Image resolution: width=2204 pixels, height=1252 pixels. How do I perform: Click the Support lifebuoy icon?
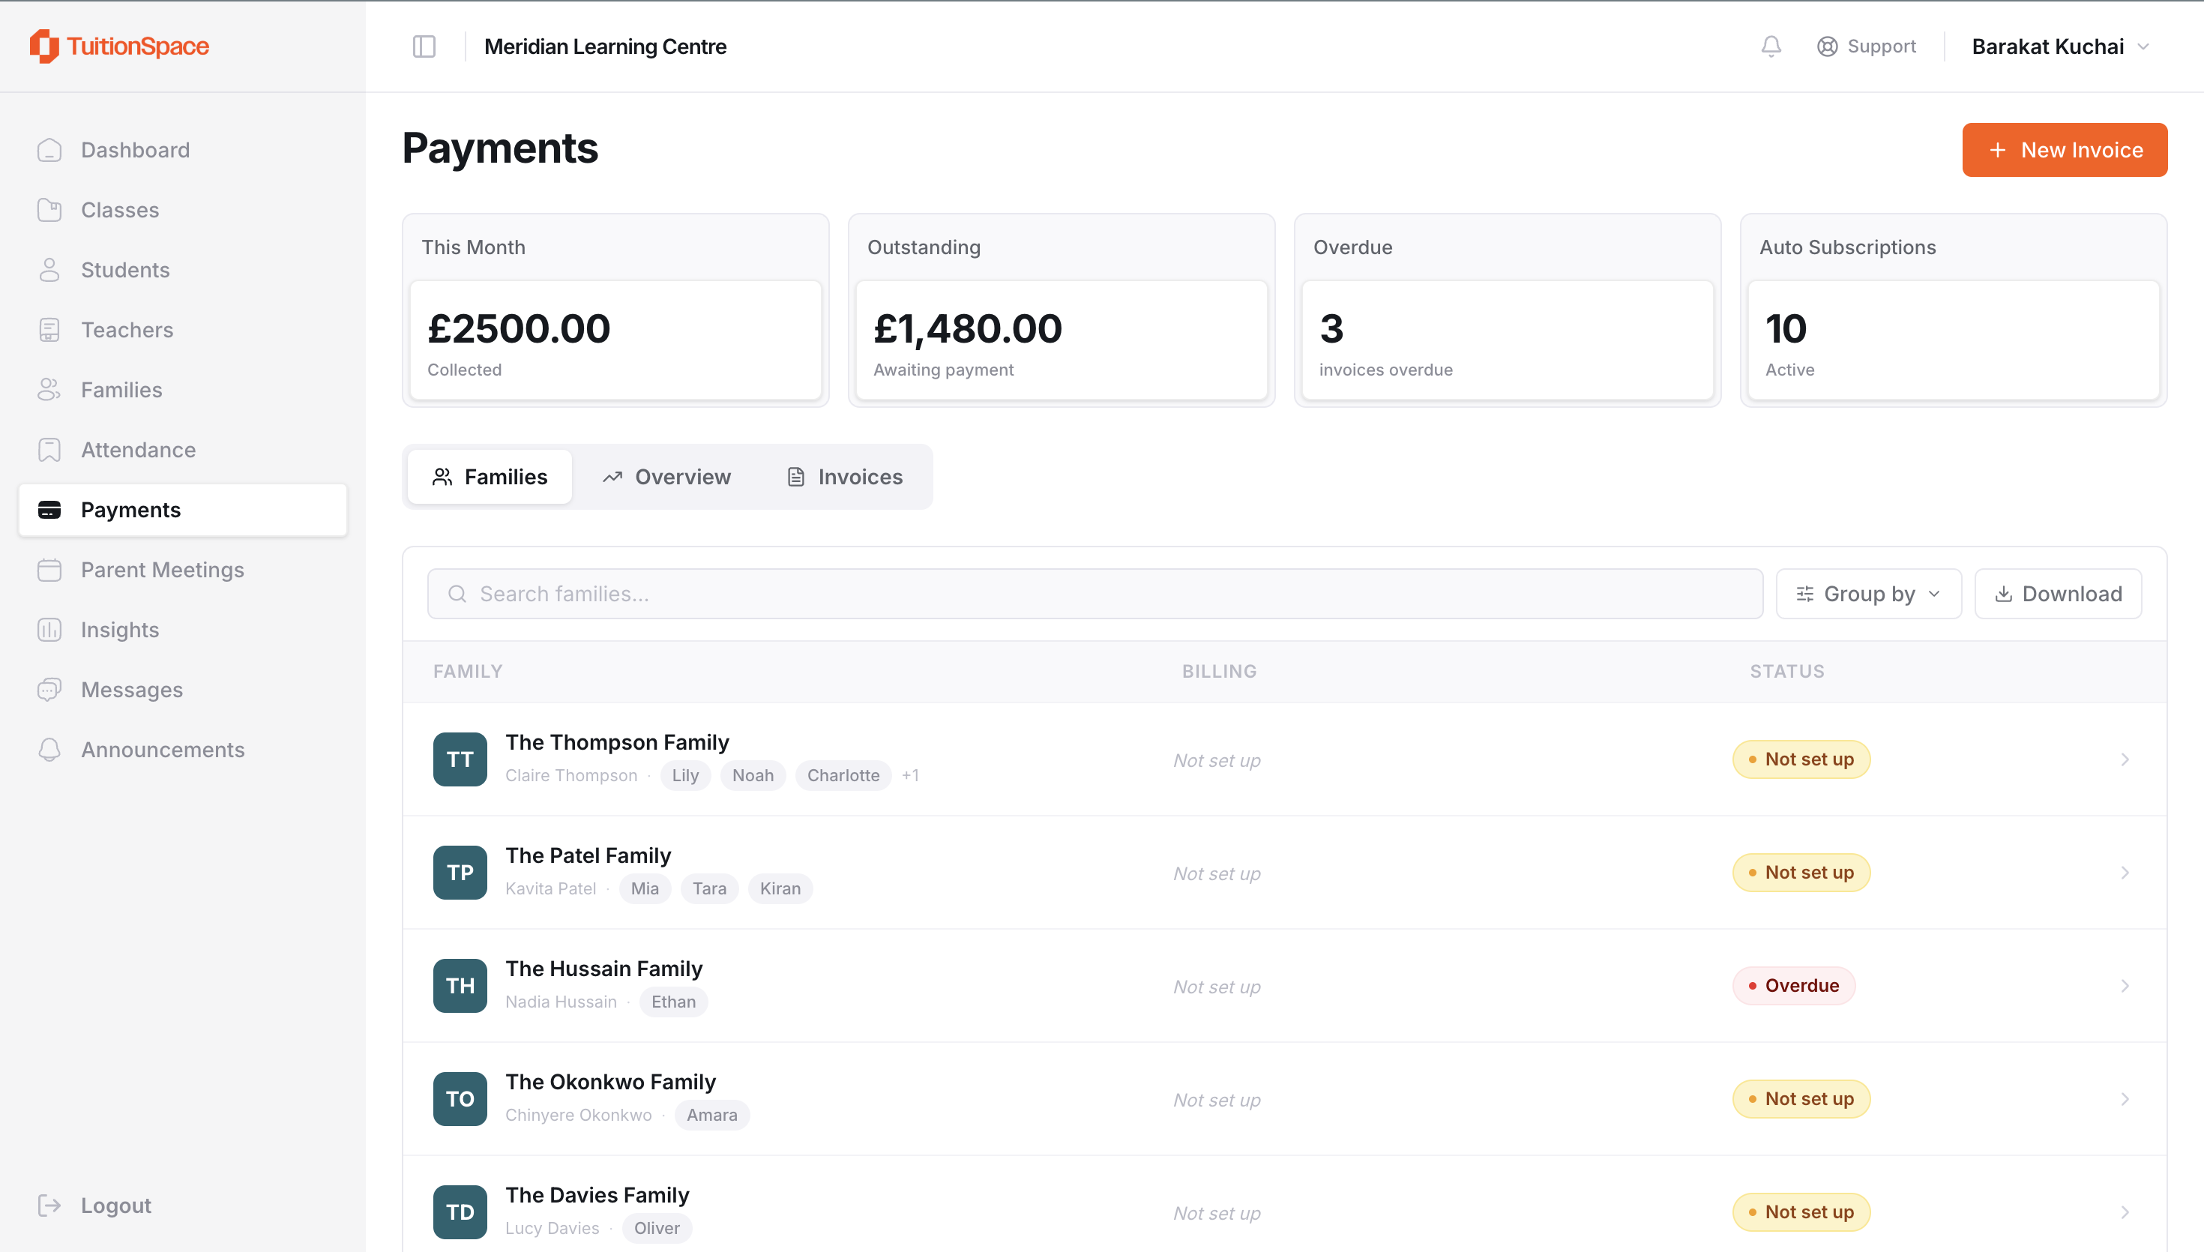1828,46
